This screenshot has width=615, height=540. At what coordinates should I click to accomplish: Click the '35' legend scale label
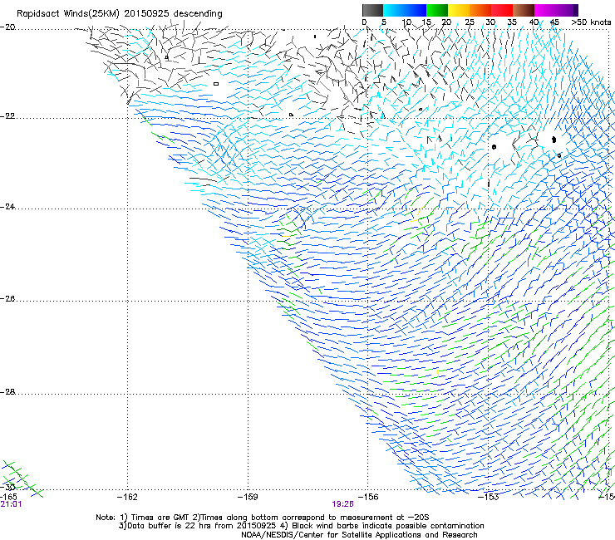[512, 22]
